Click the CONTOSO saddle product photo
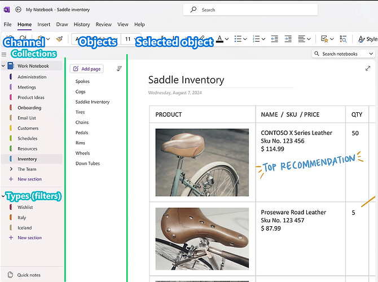Image resolution: width=378 pixels, height=282 pixels. [x=202, y=162]
